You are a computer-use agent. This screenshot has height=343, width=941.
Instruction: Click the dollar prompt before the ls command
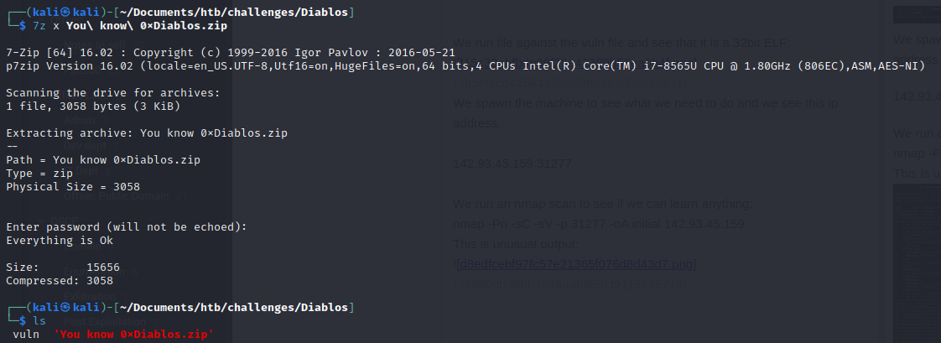coord(23,321)
